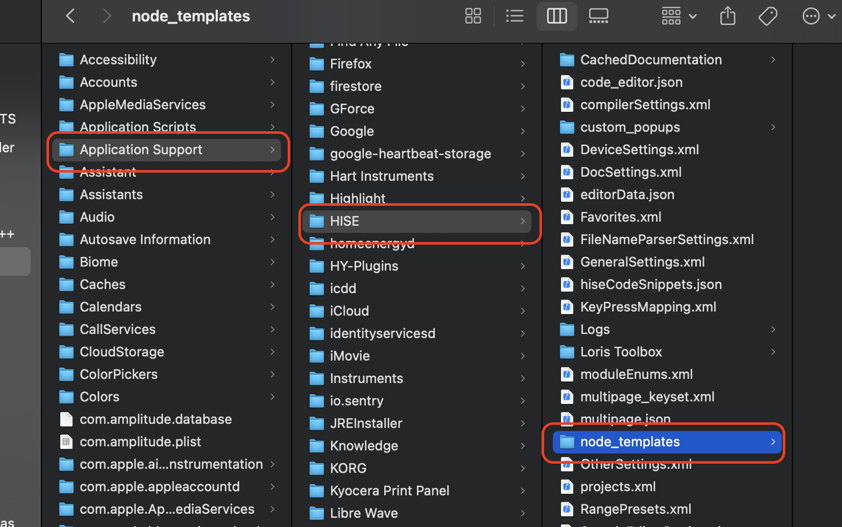The image size is (842, 527).
Task: Select the Libre Wave folder
Action: click(x=417, y=513)
